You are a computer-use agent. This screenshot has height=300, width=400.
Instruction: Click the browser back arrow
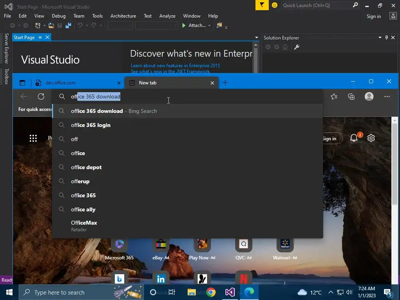click(24, 96)
